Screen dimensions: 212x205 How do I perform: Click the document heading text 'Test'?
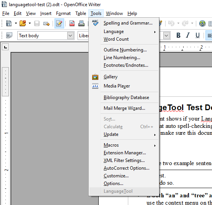tap(195, 107)
